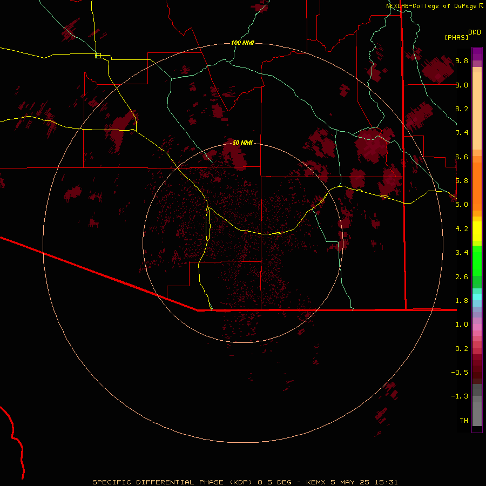The width and height of the screenshot is (486, 486).
Task: Click the 6.6 value on color scale
Action: click(x=462, y=157)
